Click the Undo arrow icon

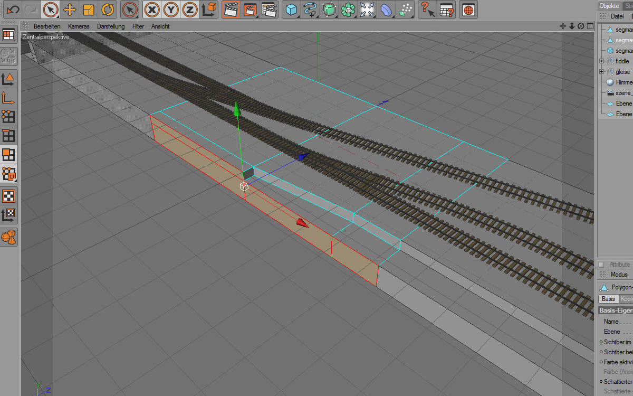(x=13, y=9)
